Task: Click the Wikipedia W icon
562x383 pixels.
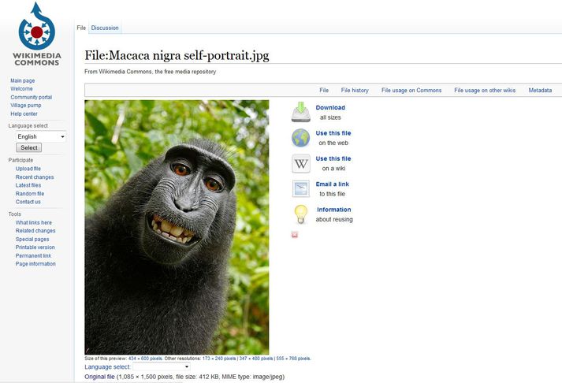Action: (x=301, y=164)
